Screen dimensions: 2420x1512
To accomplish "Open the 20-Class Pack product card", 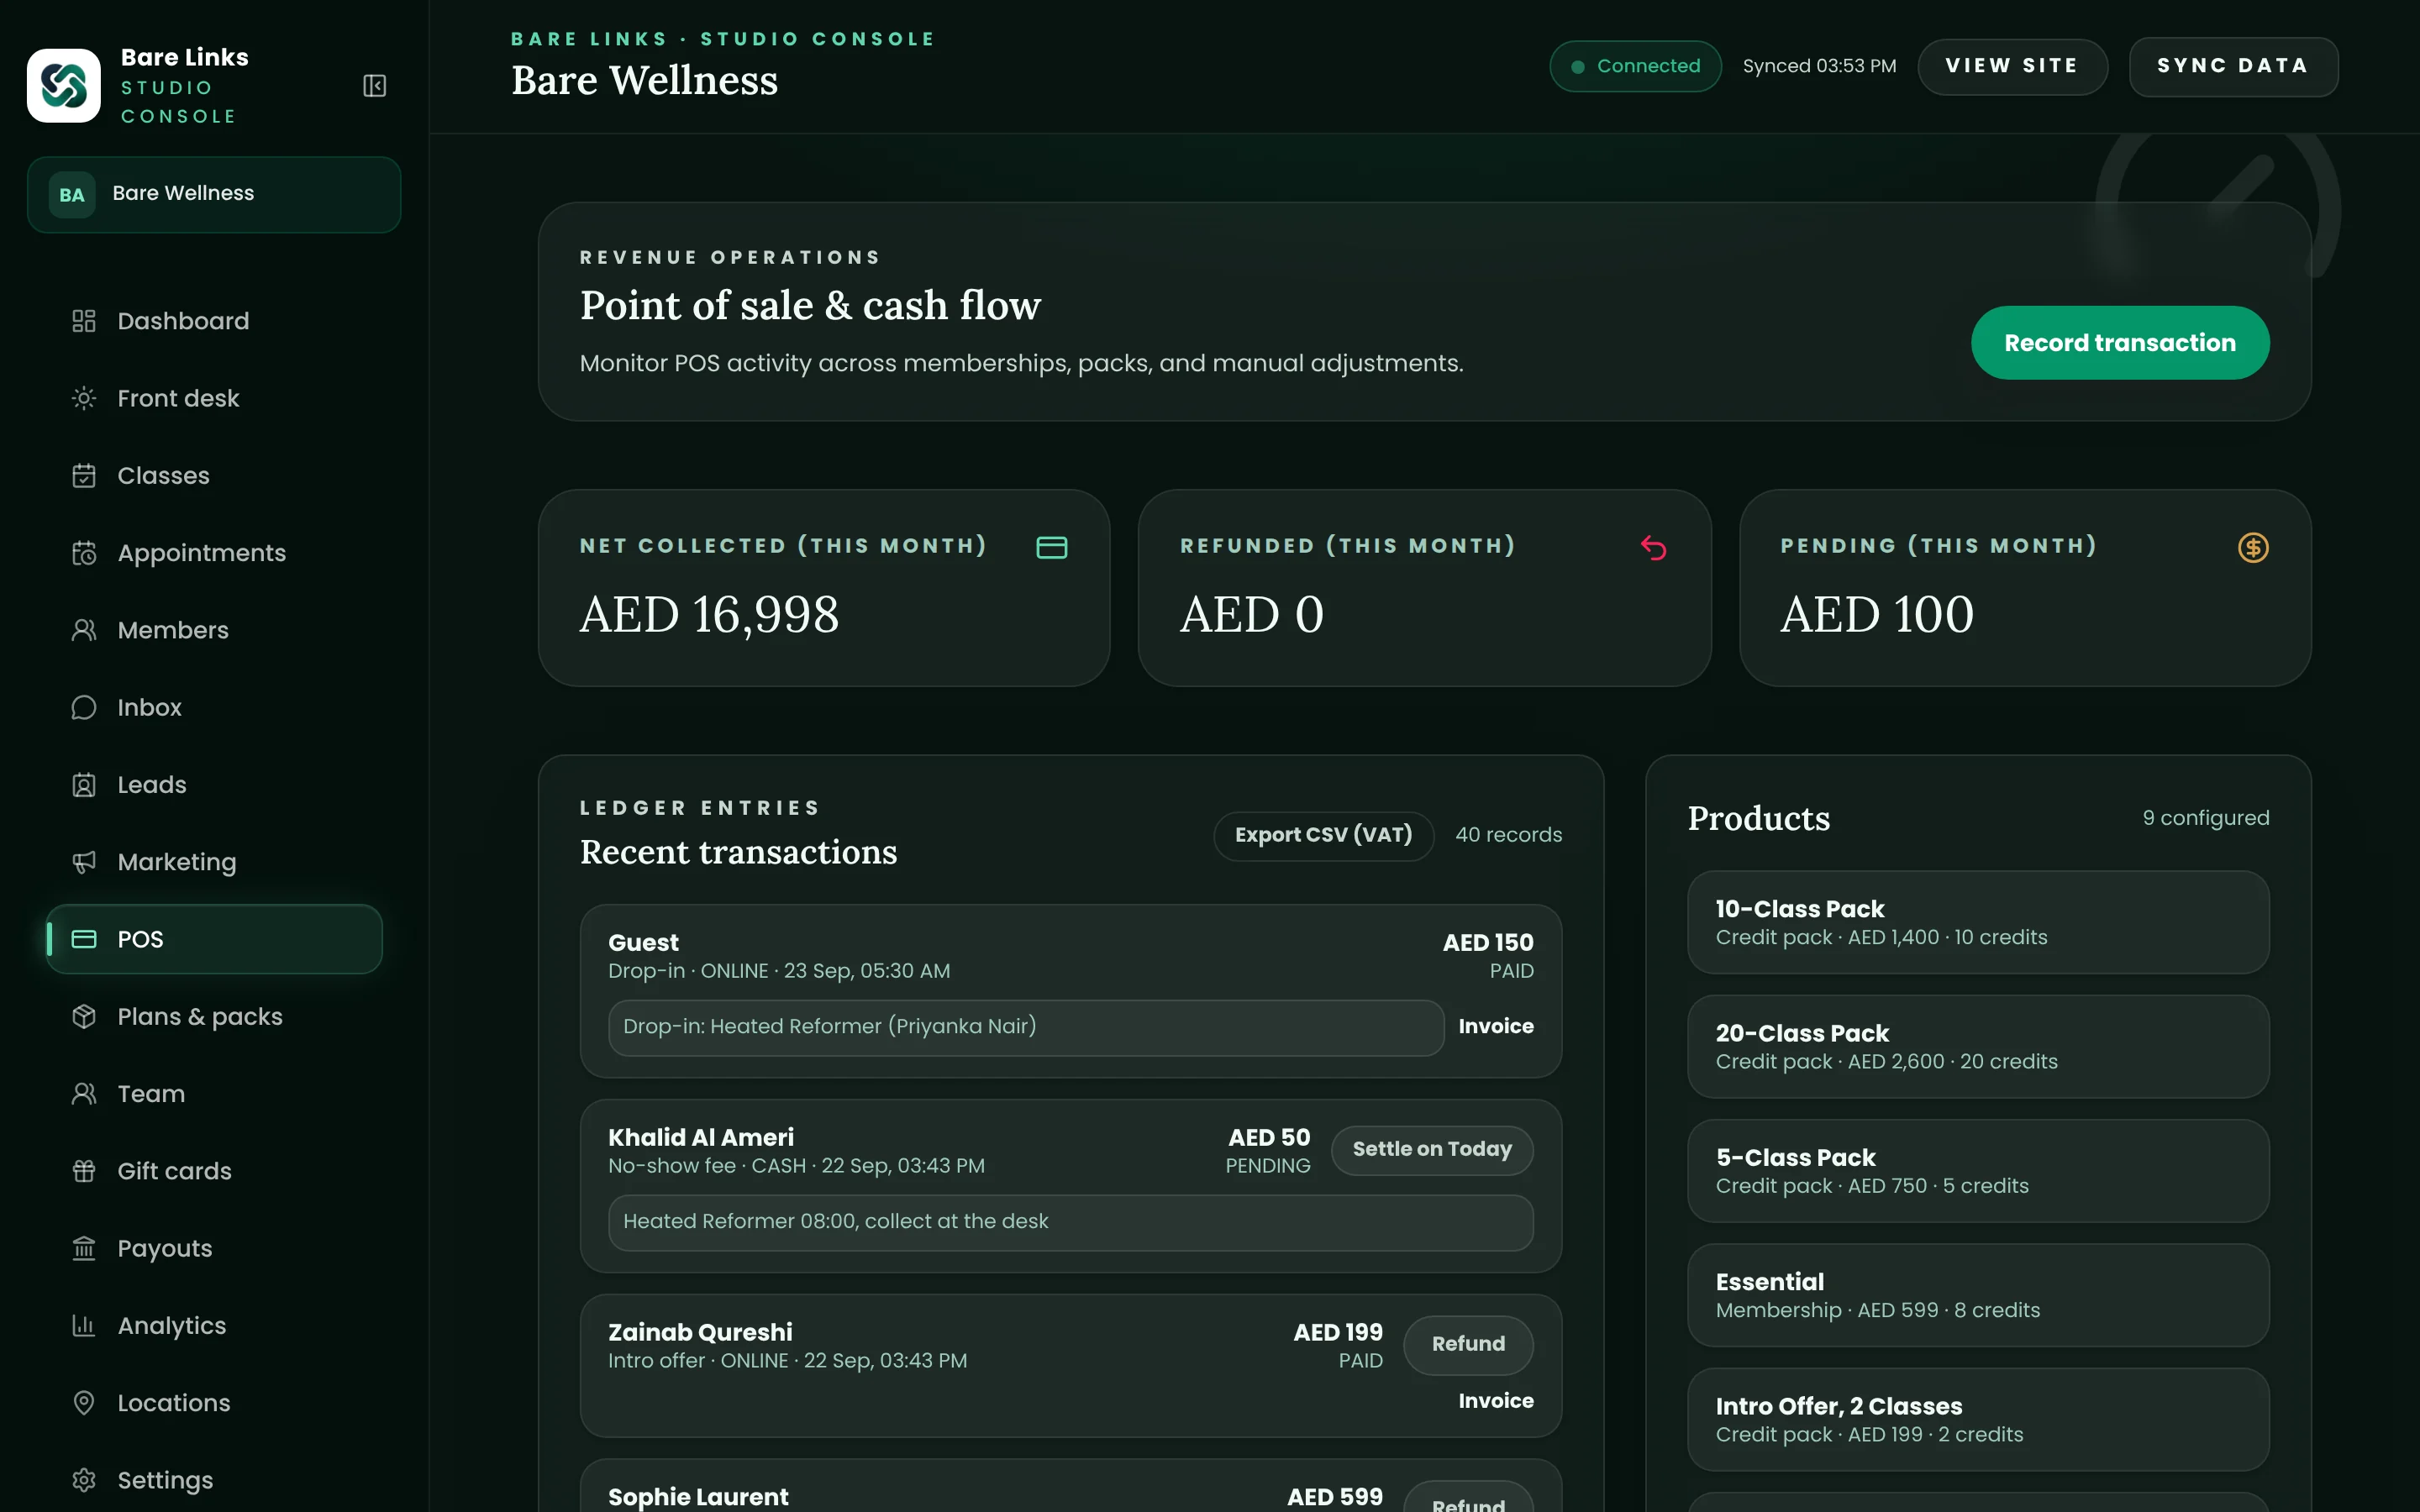I will tap(1978, 1046).
